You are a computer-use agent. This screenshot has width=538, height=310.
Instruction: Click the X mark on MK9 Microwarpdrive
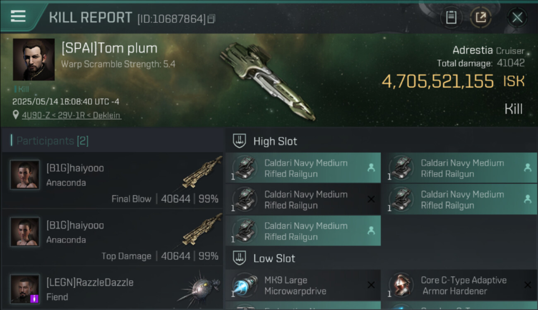[x=371, y=285]
